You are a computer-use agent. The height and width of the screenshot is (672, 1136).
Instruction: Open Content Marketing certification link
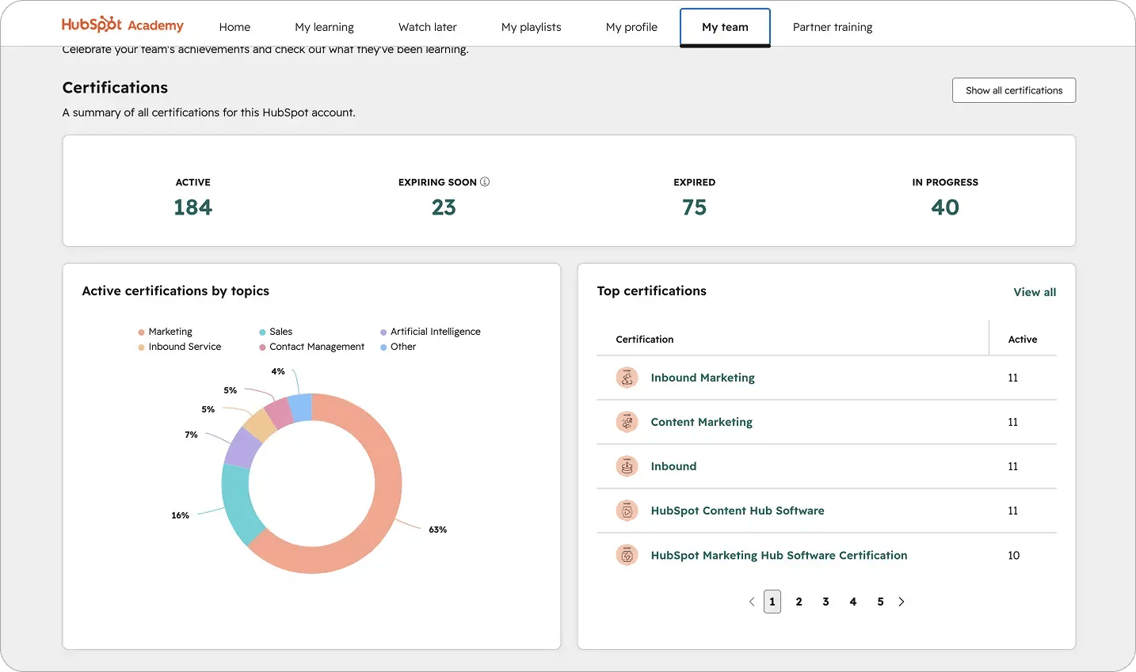coord(702,422)
